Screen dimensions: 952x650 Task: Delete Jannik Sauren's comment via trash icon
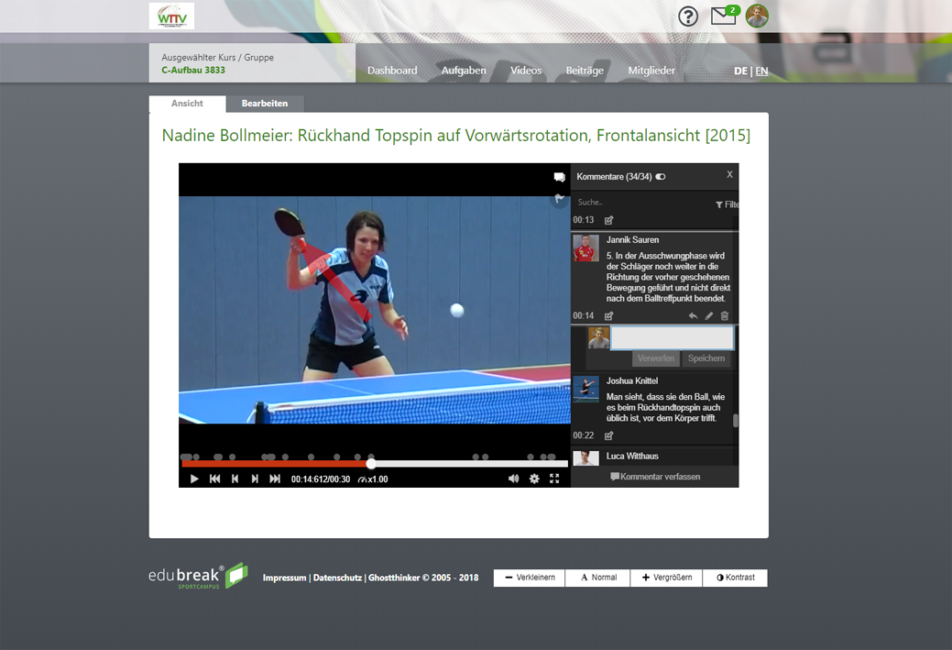725,316
